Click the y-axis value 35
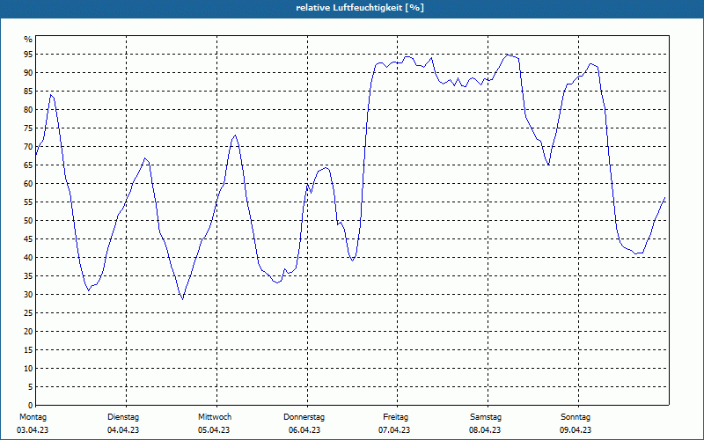The width and height of the screenshot is (704, 440). click(28, 276)
